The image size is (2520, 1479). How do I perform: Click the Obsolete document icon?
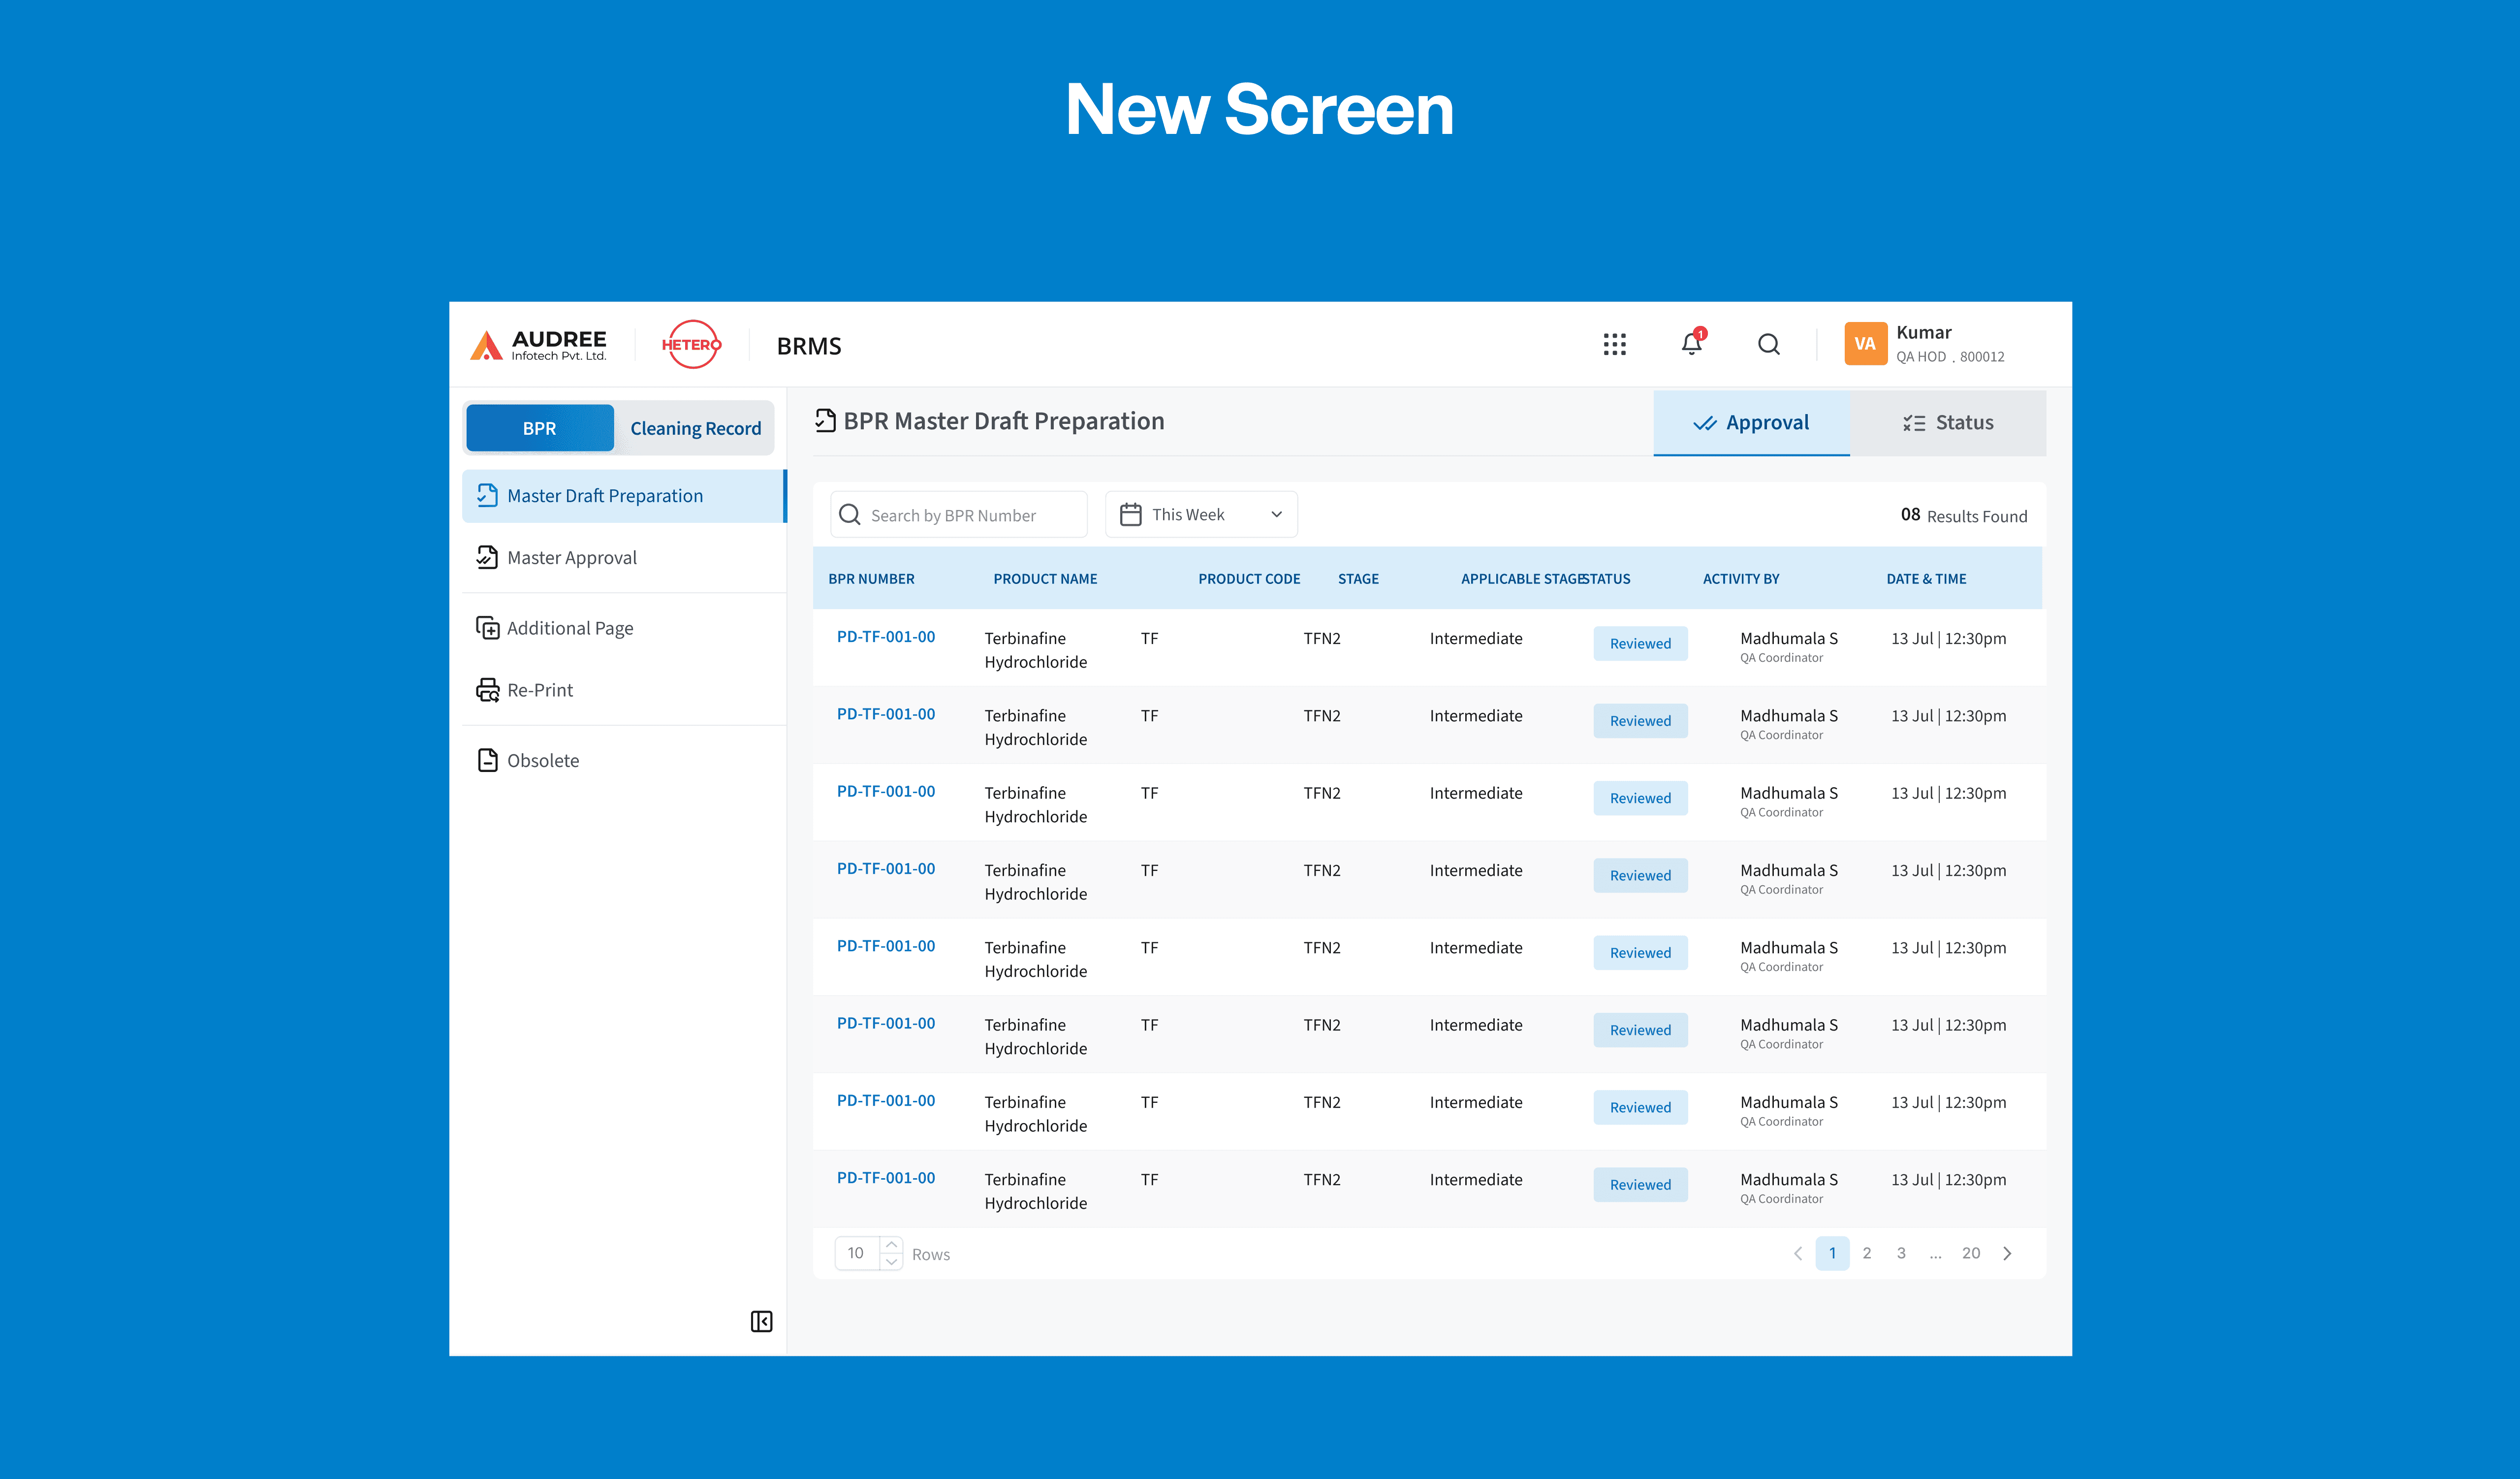coord(488,760)
